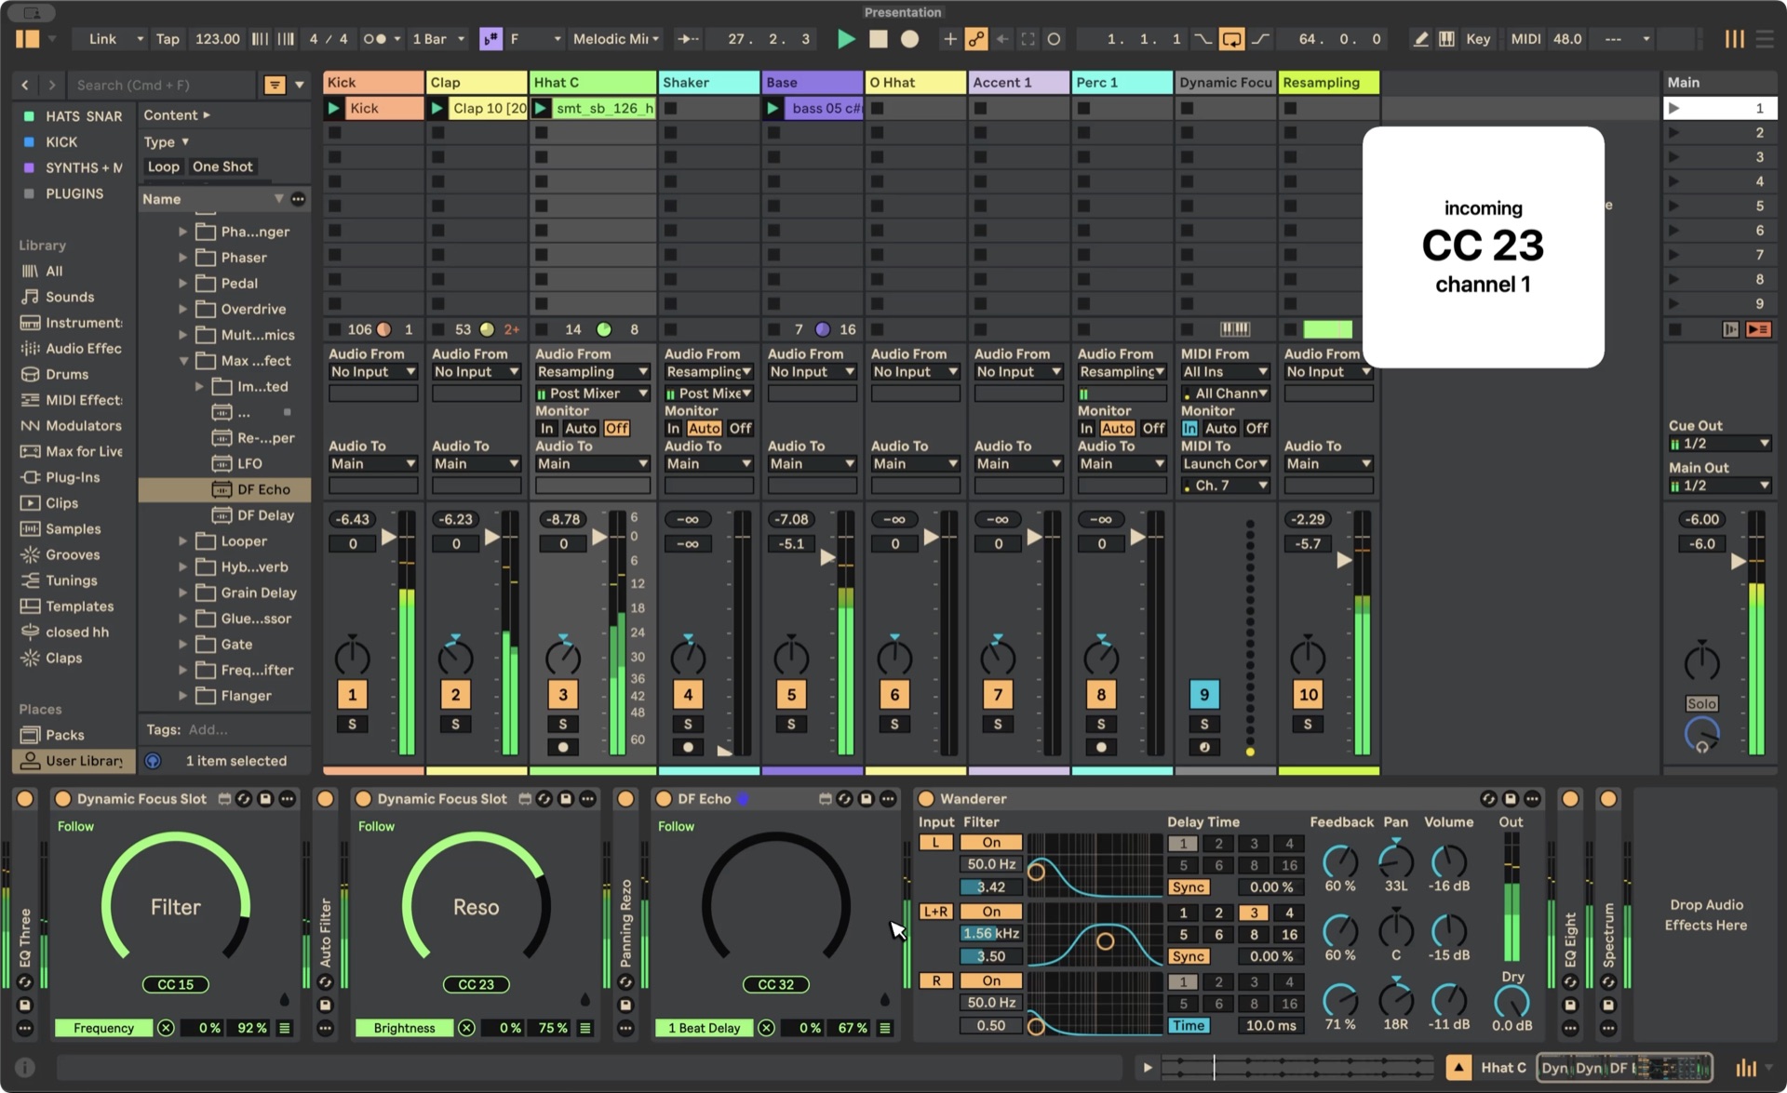Click the Re-enable Automation arrow icon
Screen dimensions: 1787x1093
1001,39
